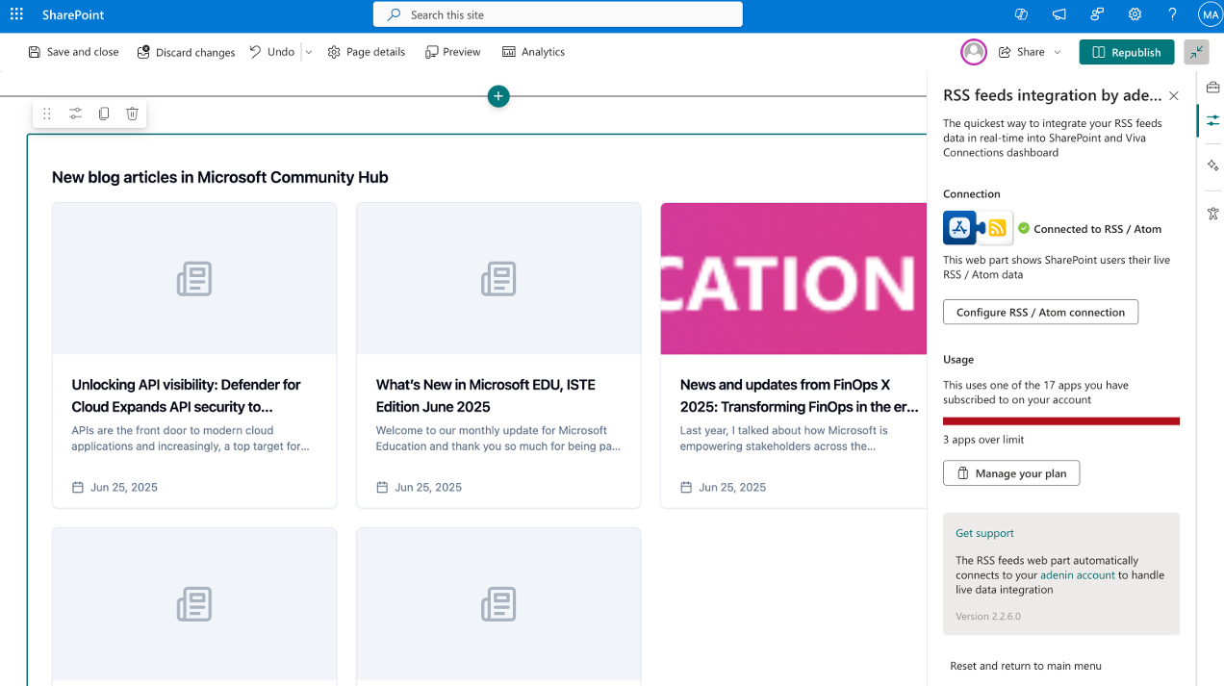1224x686 pixels.
Task: Click the calendar icon on FinOps article
Action: [x=686, y=488]
